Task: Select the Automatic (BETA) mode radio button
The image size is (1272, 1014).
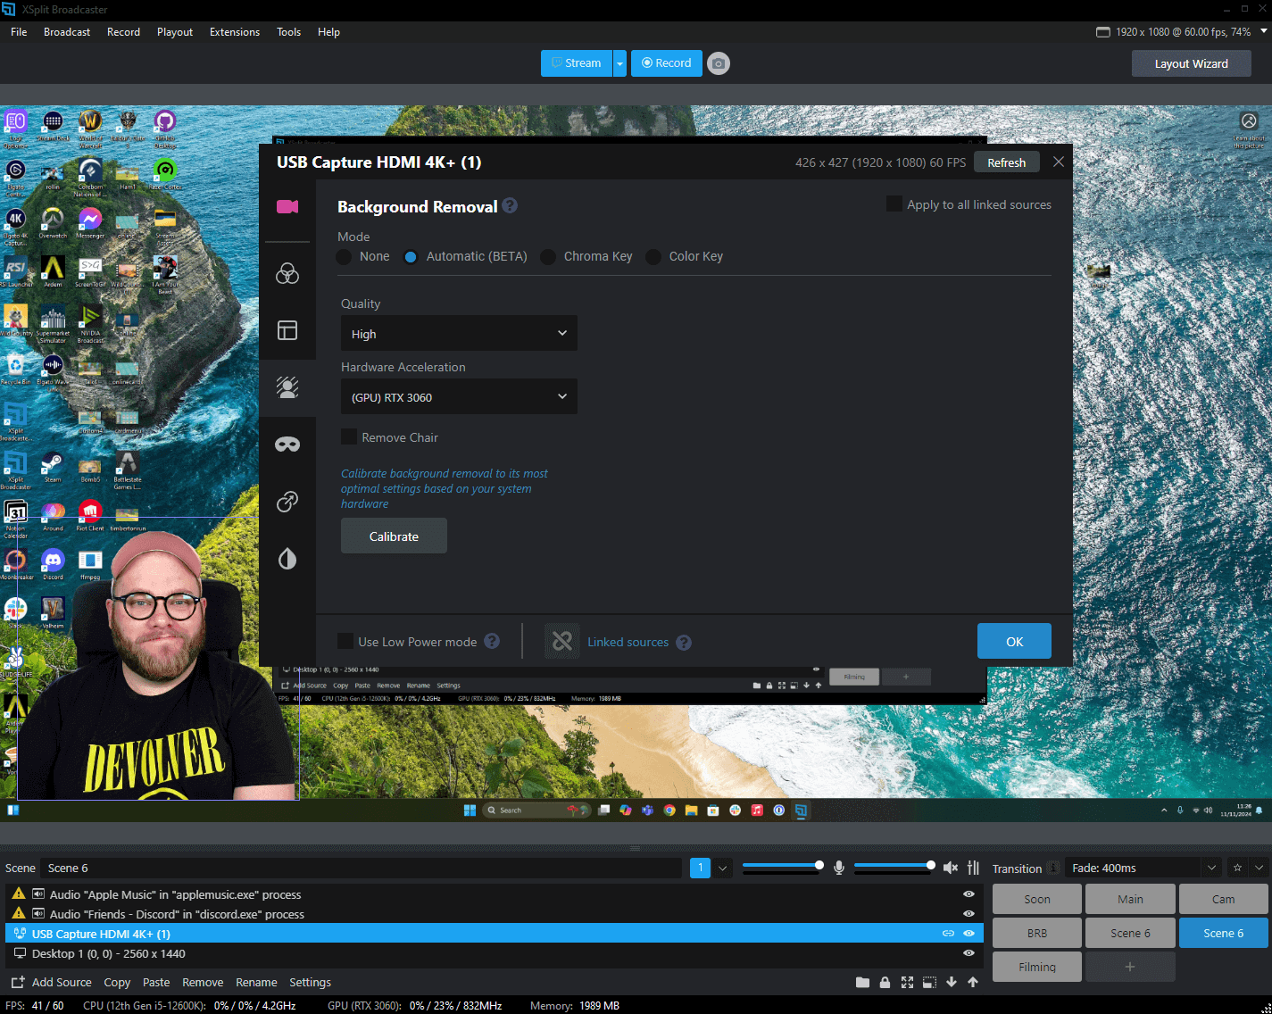Action: pos(411,257)
